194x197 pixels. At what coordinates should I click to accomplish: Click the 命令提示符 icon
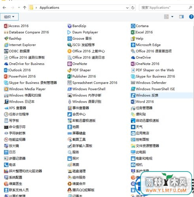(6, 127)
